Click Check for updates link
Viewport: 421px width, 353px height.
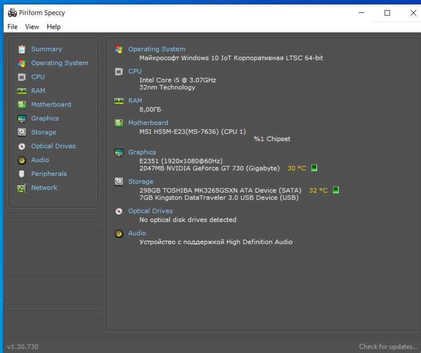click(388, 346)
